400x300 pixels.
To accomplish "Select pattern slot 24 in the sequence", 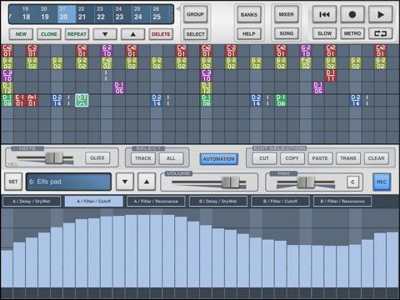I will tap(138, 14).
